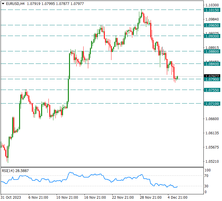Image resolution: width=222 pixels, height=201 pixels.
Task: Select the 31 Oct 2023 date label
Action: (11, 198)
